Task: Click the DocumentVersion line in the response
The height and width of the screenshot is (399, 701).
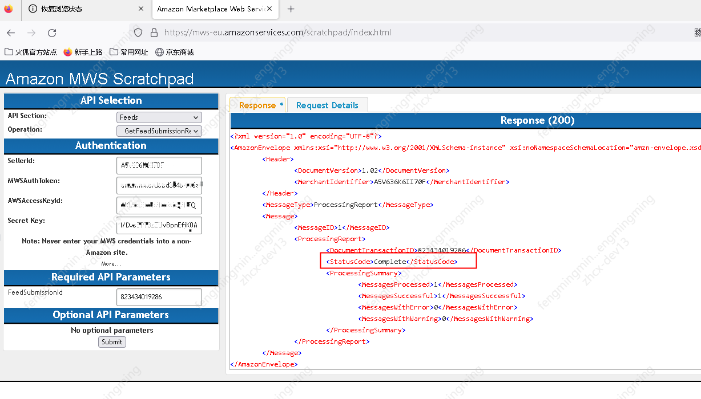Action: point(372,170)
